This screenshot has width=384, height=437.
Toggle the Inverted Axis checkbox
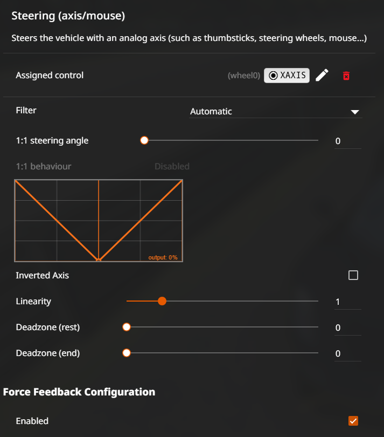(353, 275)
